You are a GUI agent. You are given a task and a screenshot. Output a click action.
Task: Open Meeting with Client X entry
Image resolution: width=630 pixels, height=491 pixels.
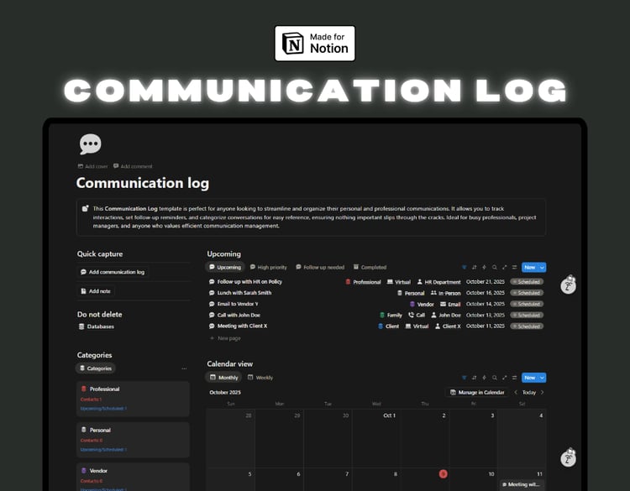242,326
